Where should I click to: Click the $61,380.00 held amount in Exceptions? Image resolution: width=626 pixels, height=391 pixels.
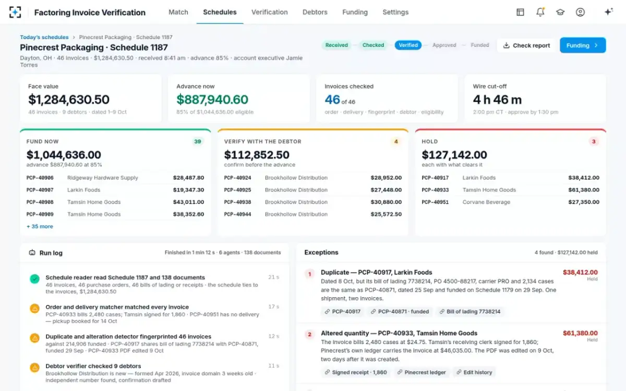[x=580, y=333]
